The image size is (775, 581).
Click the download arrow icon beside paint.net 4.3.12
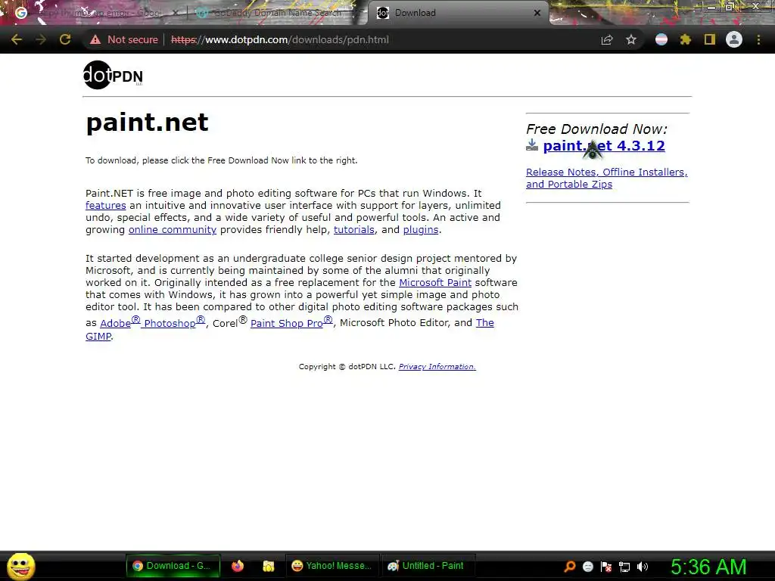pyautogui.click(x=532, y=145)
